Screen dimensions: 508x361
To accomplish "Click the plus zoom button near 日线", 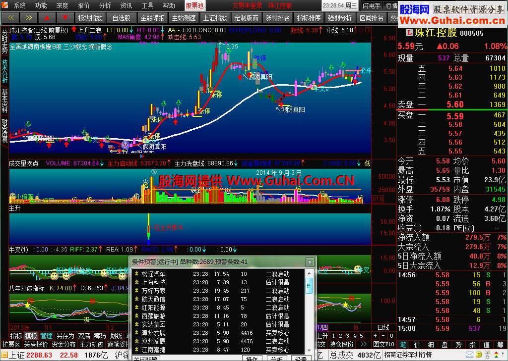I will pyautogui.click(x=376, y=336).
